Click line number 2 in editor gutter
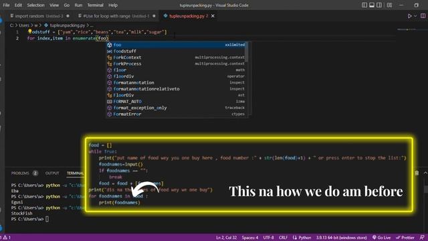428x241 pixels. tap(17, 38)
